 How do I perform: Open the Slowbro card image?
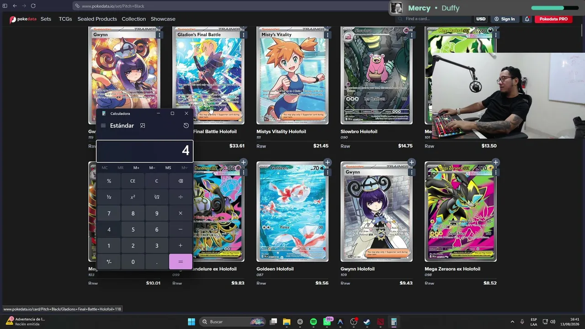377,75
